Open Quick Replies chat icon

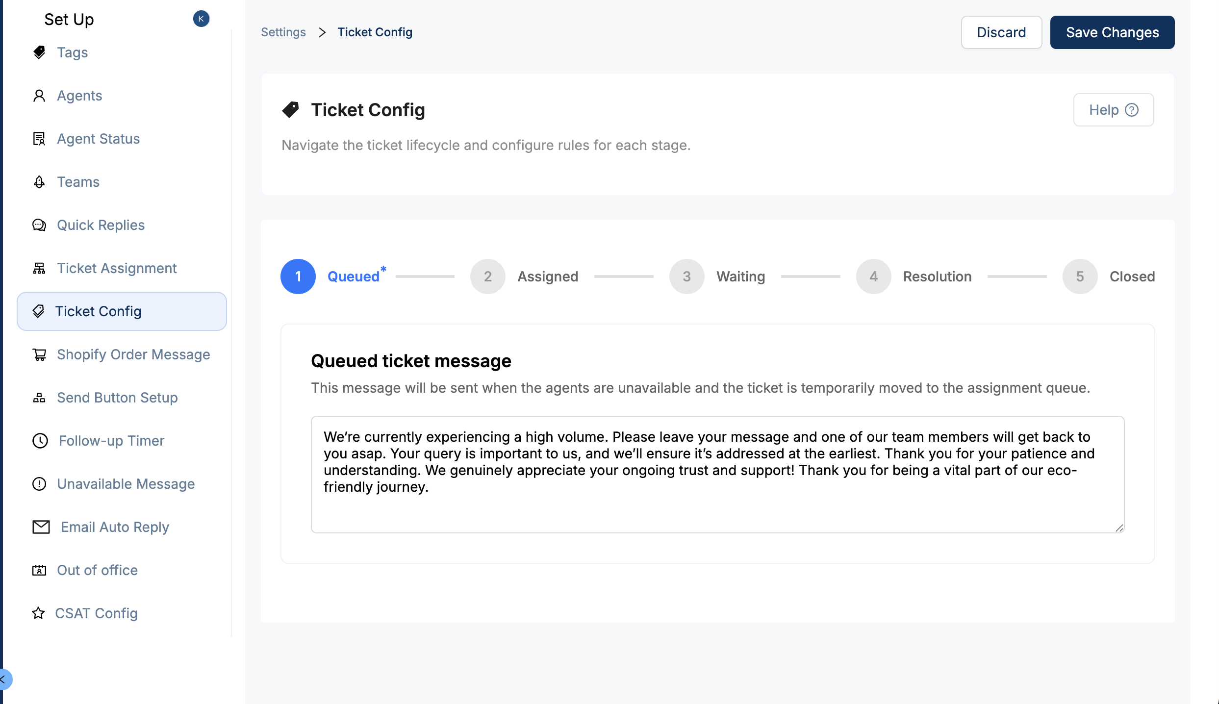point(39,225)
